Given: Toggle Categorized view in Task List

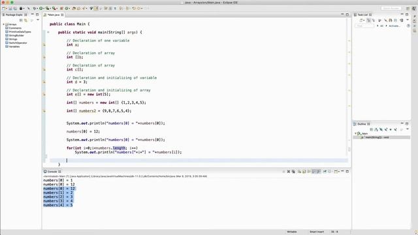Looking at the screenshot, I should [x=368, y=20].
